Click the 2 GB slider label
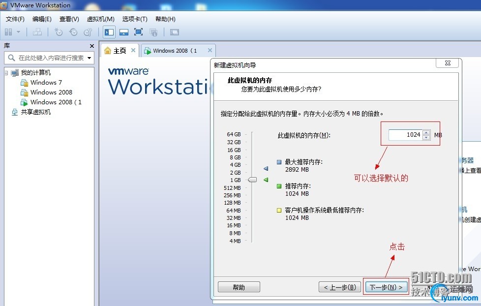The height and width of the screenshot is (306, 481). [235, 173]
